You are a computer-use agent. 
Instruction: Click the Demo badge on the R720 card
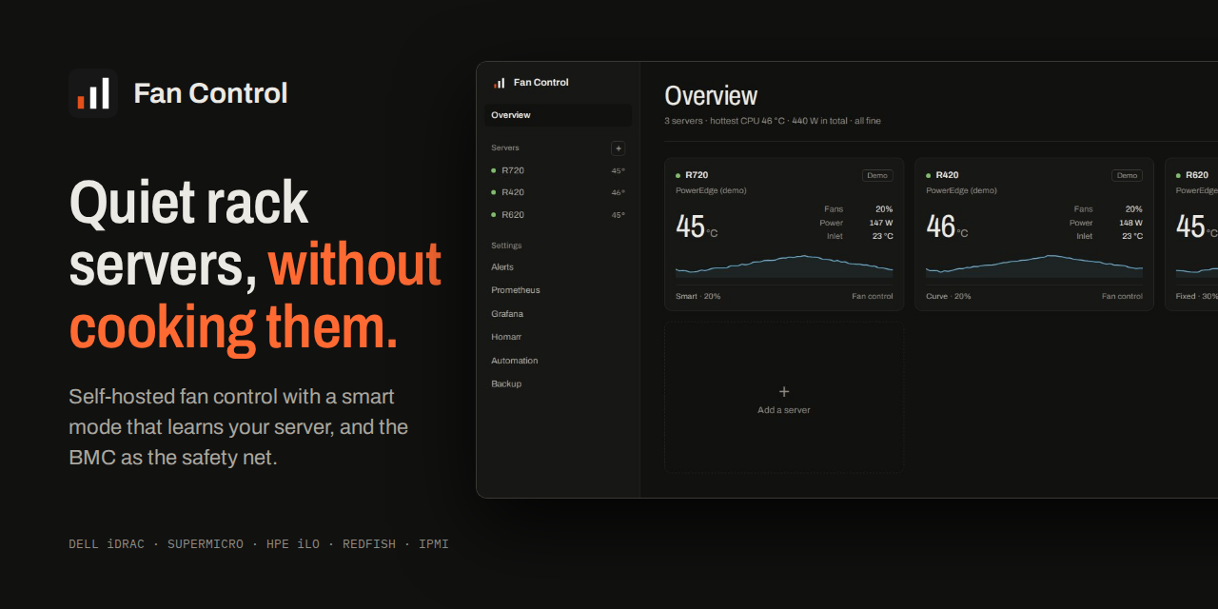pos(877,175)
